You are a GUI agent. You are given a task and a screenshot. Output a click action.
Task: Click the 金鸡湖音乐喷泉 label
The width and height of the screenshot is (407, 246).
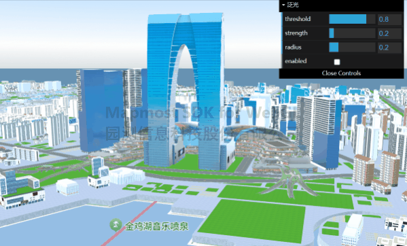pos(157,226)
